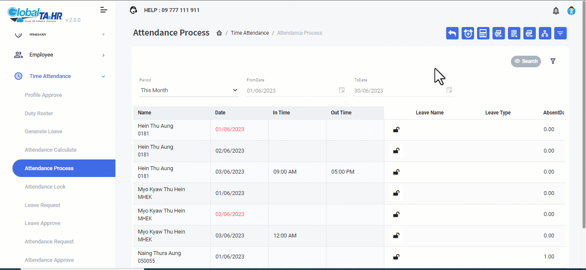Toggle lock on Hein Thu Aung 01/06/2023 row
Image resolution: width=586 pixels, height=270 pixels.
tap(396, 129)
